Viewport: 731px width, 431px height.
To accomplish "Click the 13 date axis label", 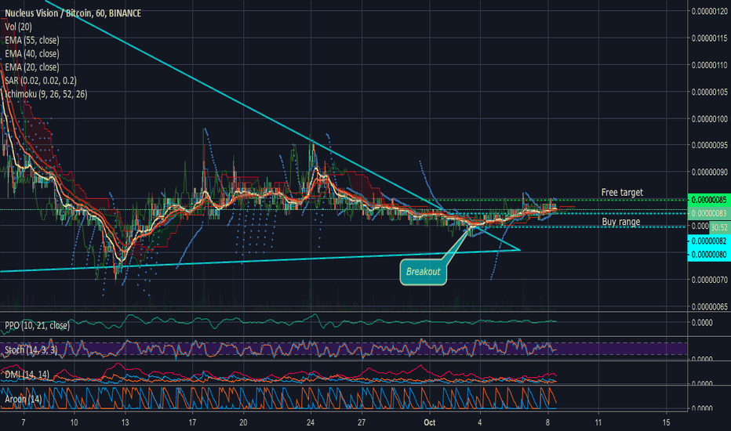I will [125, 422].
